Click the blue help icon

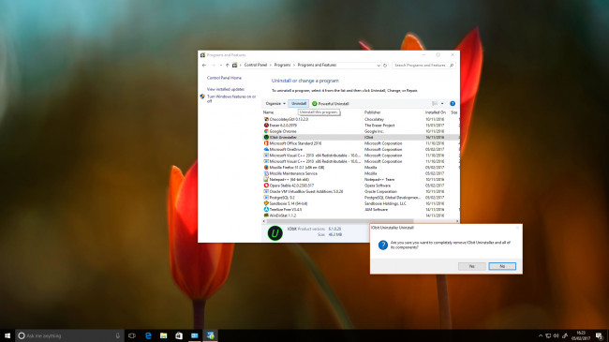tap(453, 104)
